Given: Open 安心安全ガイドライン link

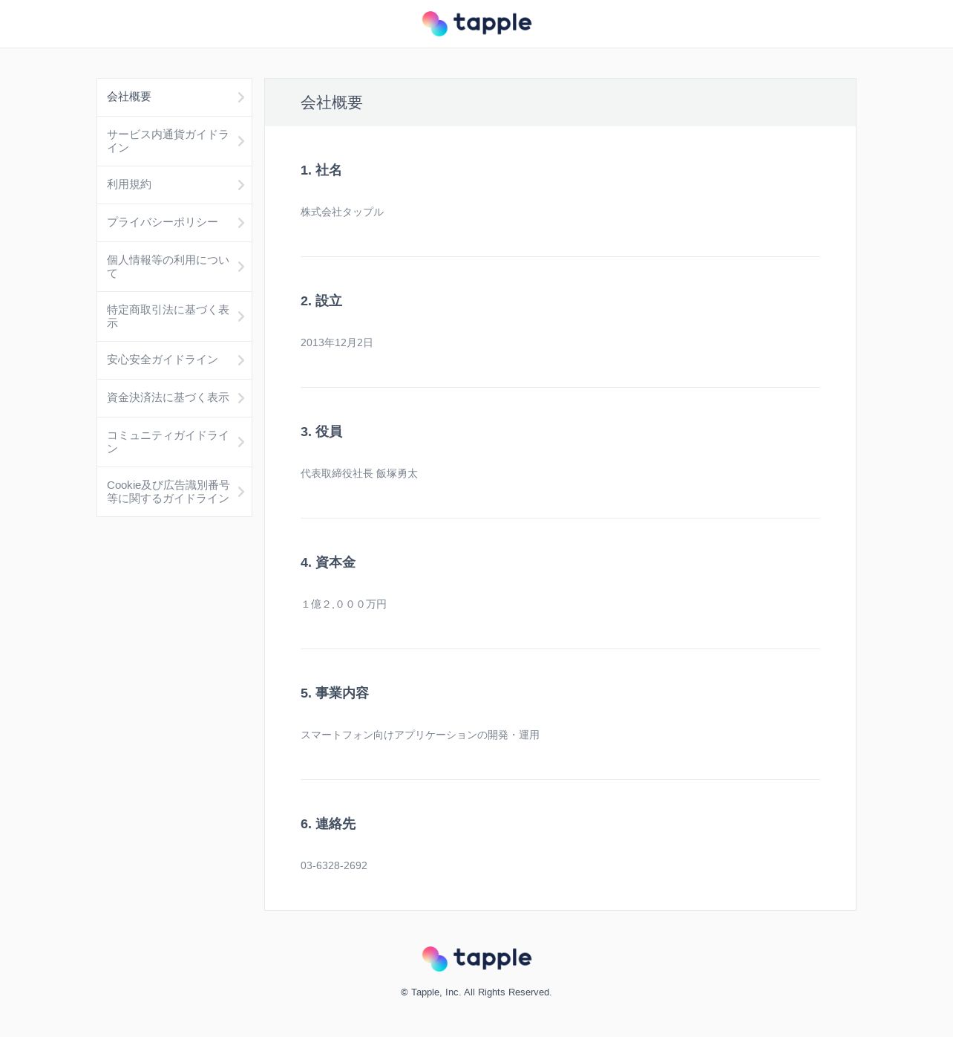Looking at the screenshot, I should (174, 360).
